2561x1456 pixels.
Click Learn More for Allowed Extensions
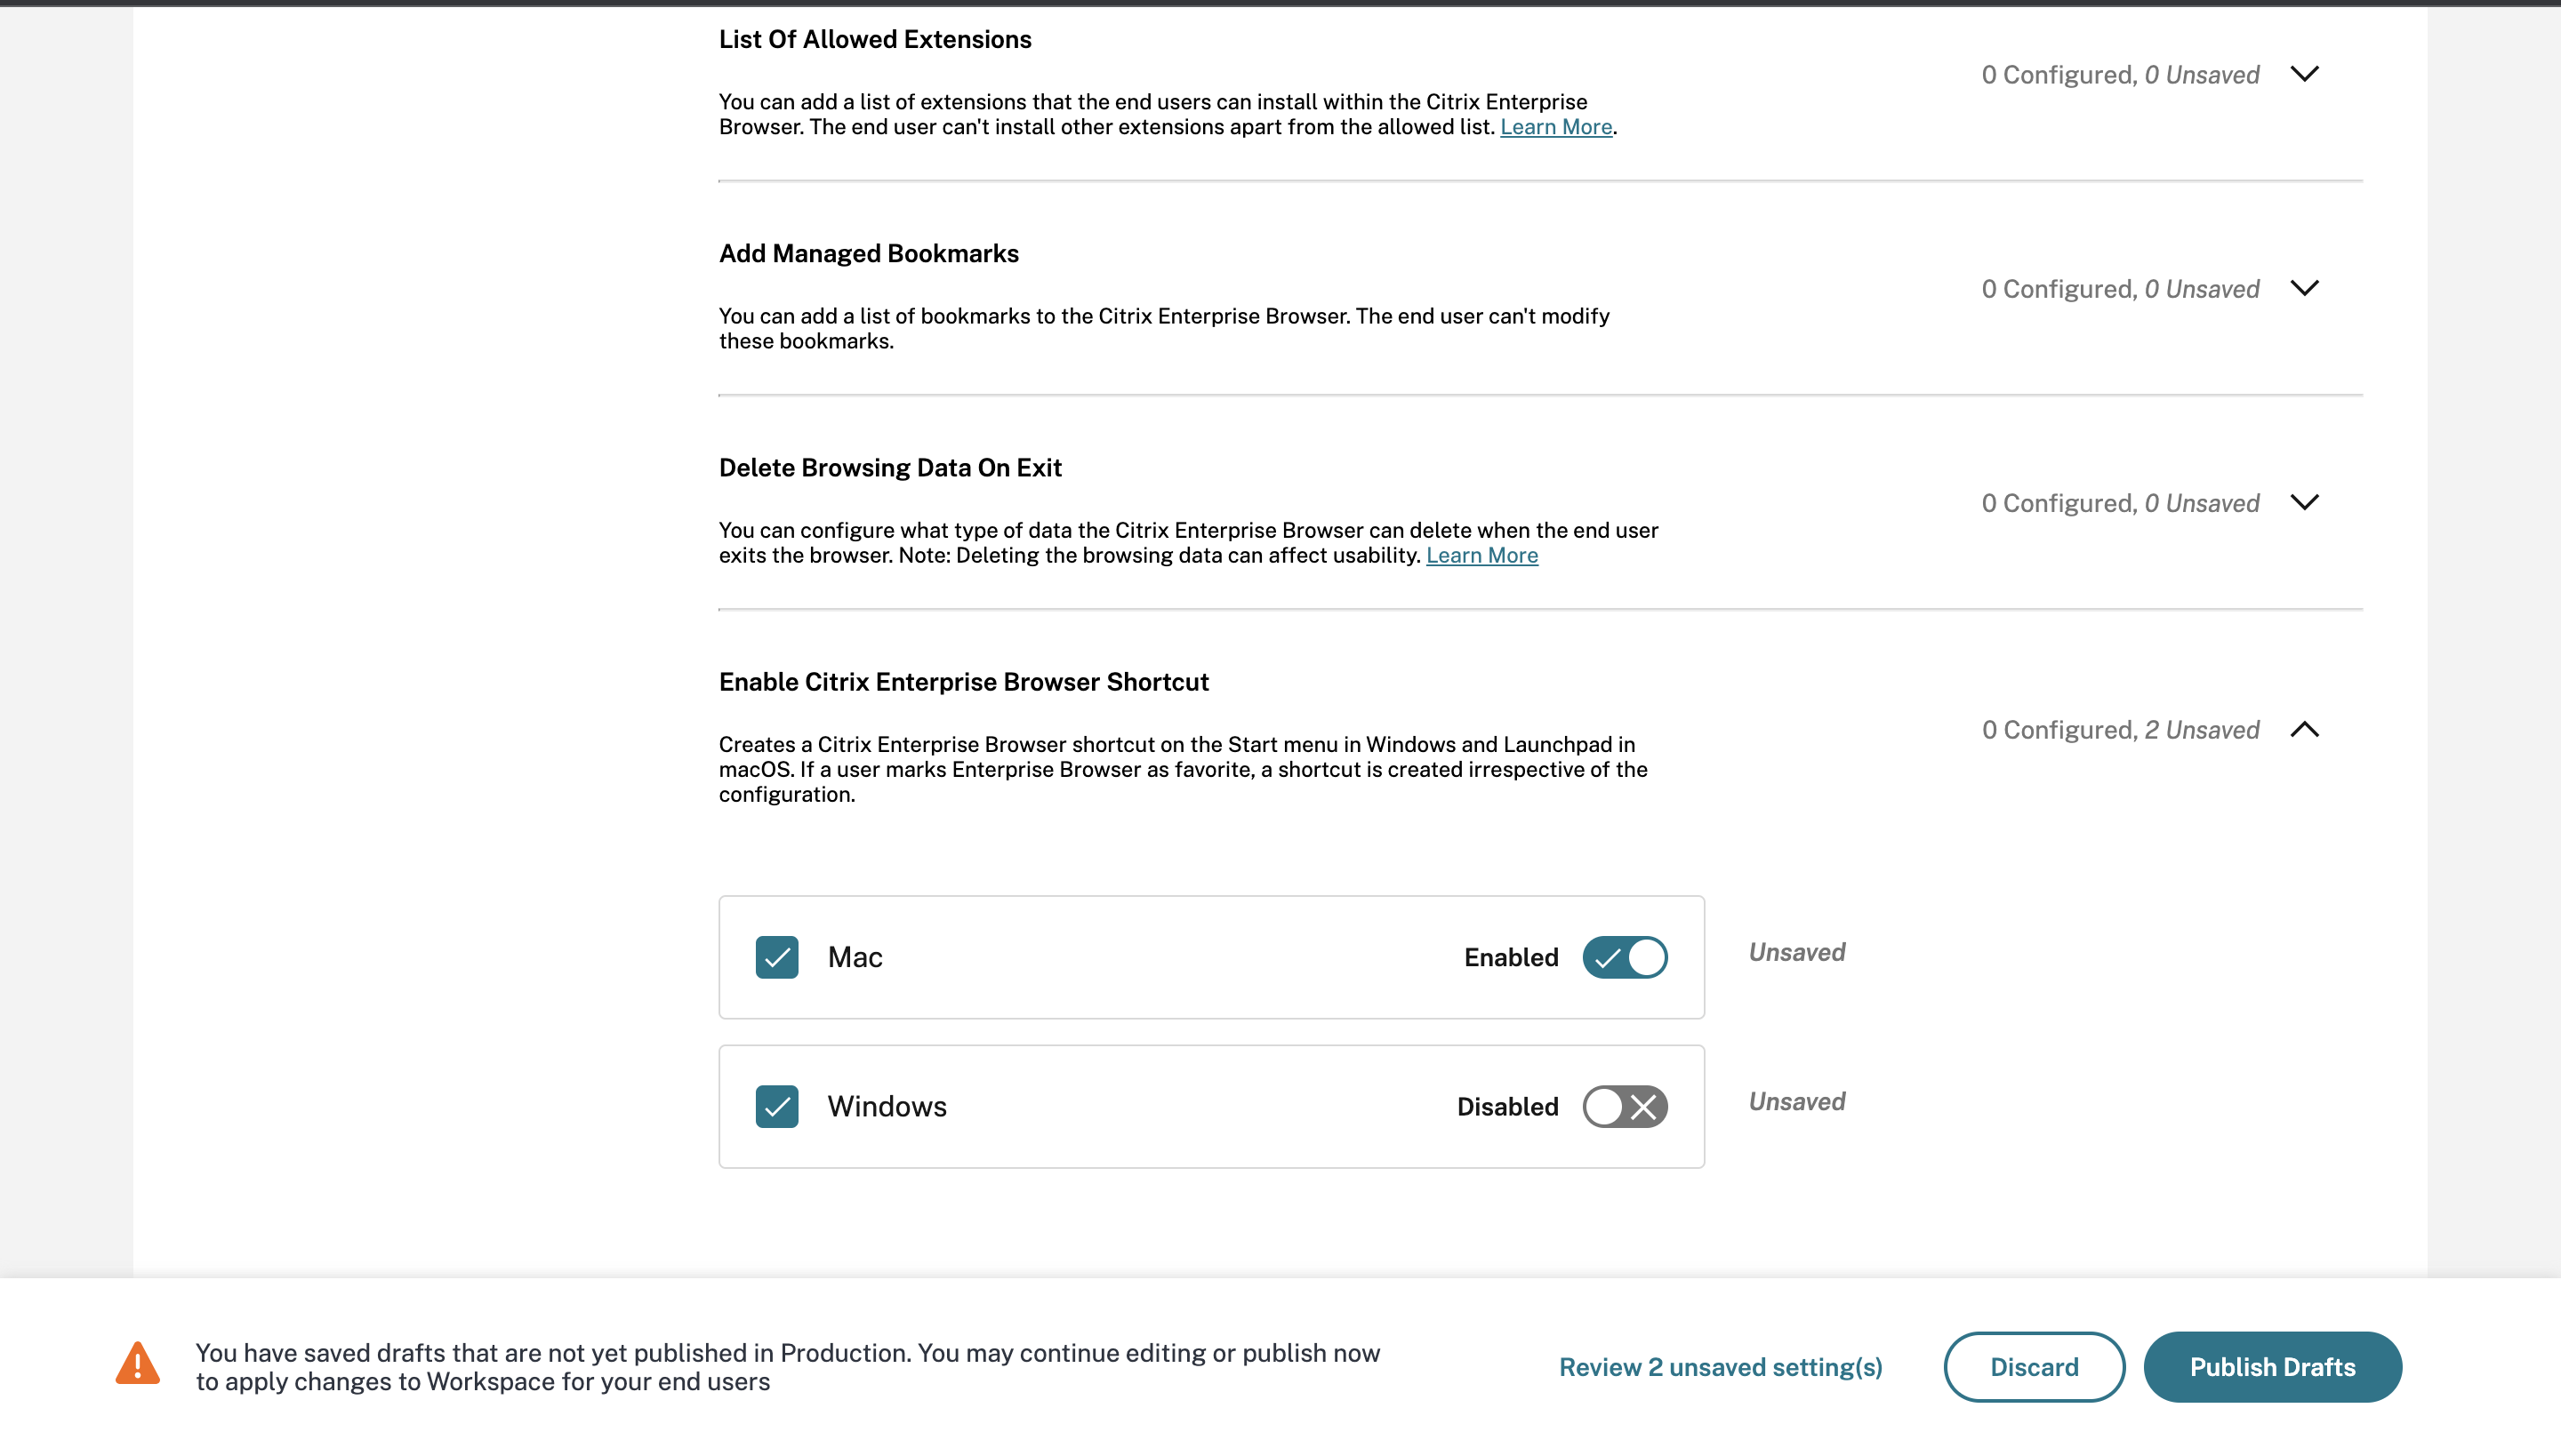pyautogui.click(x=1555, y=126)
